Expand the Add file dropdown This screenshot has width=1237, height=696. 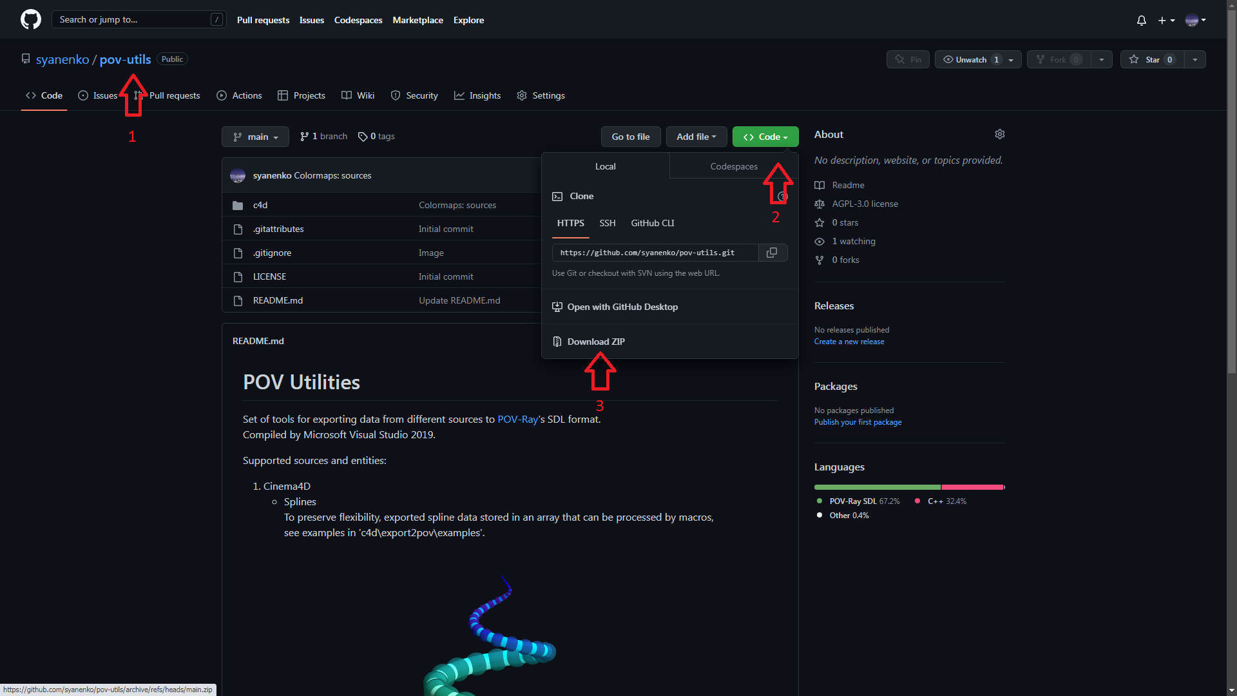coord(696,137)
